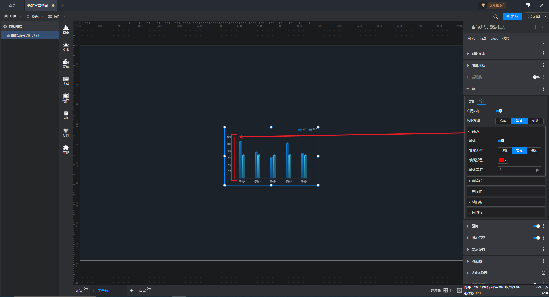Toggle the 图例 legend switch
Screen dimensions: 549x297
tap(536, 226)
